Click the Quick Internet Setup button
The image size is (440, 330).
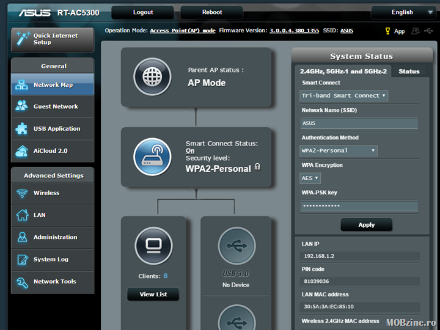(53, 40)
